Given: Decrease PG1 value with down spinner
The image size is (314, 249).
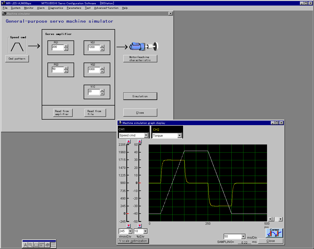Looking at the screenshot, I should (x=66, y=49).
